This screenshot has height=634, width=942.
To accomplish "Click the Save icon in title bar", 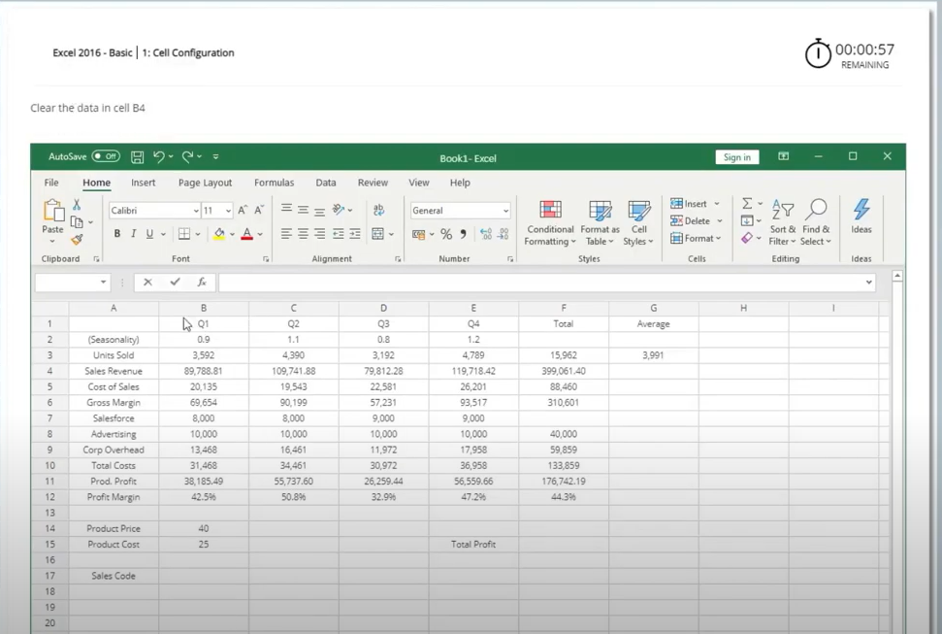I will pyautogui.click(x=138, y=157).
